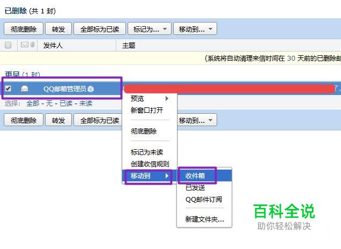The image size is (341, 249).
Task: Click the bottom 彻底删除 button
Action: pyautogui.click(x=24, y=120)
